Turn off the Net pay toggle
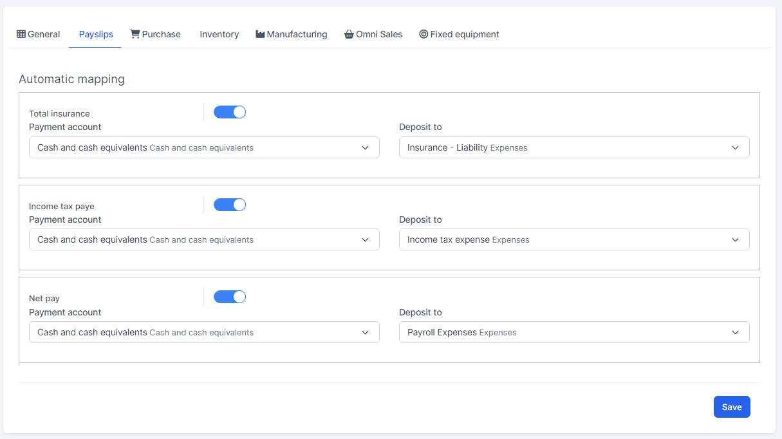The width and height of the screenshot is (782, 439). [230, 297]
